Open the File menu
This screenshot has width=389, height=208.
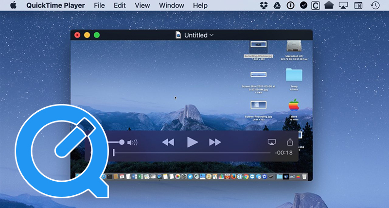click(99, 5)
